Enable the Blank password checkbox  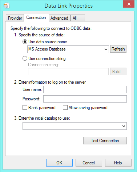click(25, 108)
